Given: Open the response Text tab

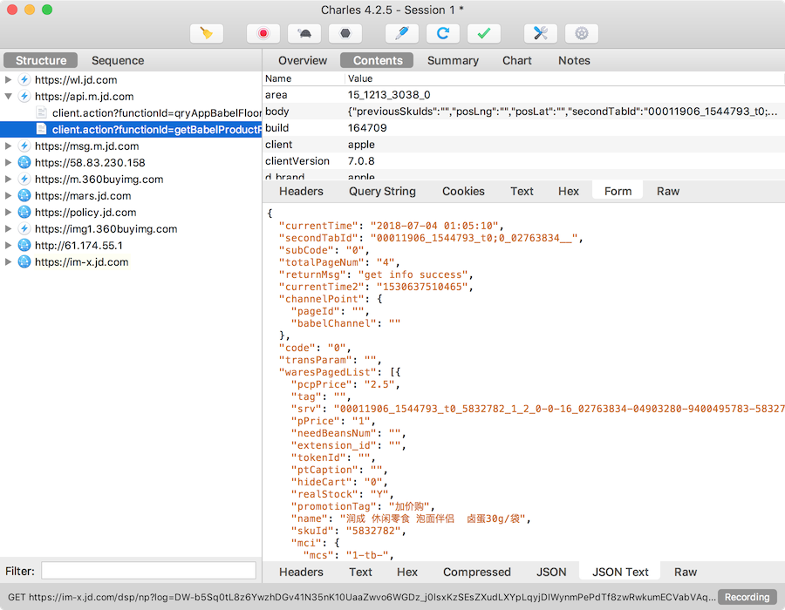Looking at the screenshot, I should tap(360, 572).
